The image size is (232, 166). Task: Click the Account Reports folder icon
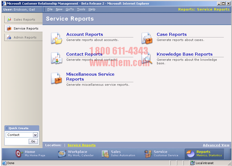point(56,38)
